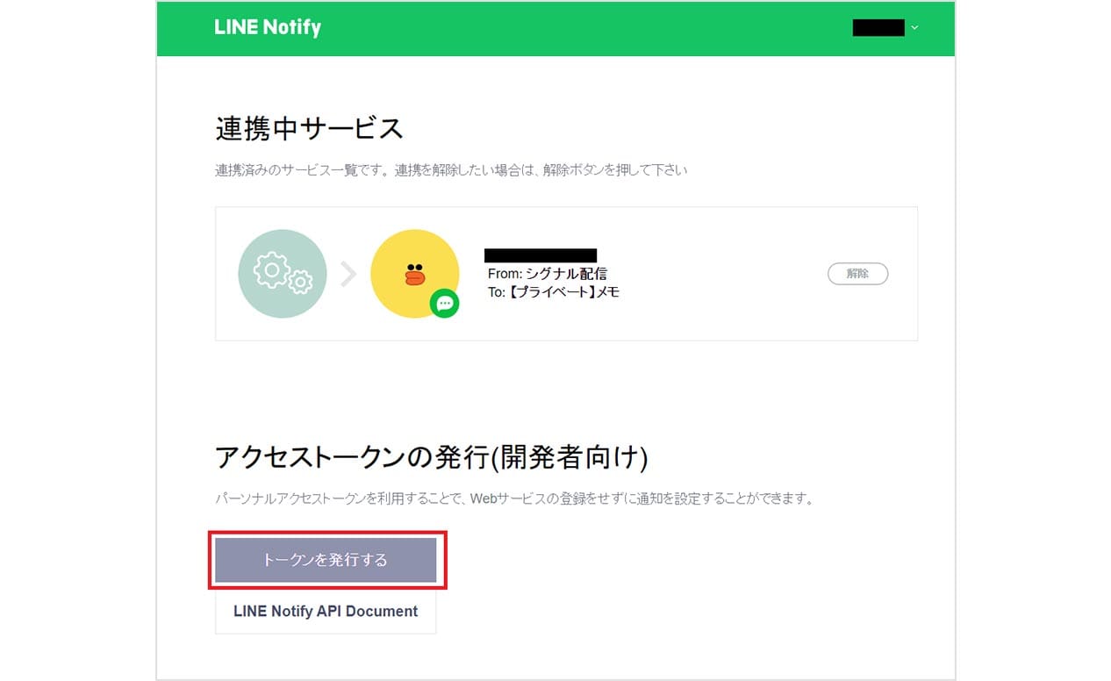Open the LINE Notify API Document link
Screen dimensions: 1111x681
tap(326, 611)
